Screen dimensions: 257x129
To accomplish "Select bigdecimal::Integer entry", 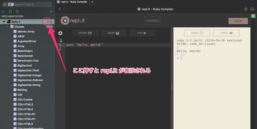I will 30,75.
